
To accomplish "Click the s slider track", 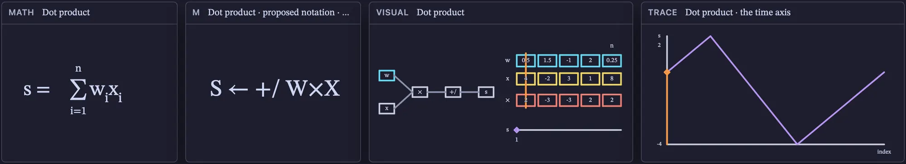I will [569, 130].
